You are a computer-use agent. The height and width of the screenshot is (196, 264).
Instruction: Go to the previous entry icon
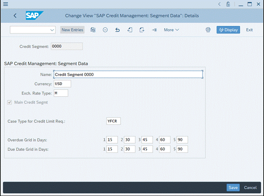(129, 30)
